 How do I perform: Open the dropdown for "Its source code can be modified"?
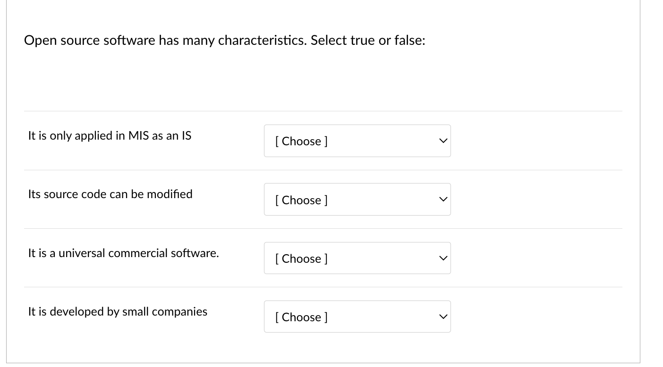pyautogui.click(x=357, y=200)
